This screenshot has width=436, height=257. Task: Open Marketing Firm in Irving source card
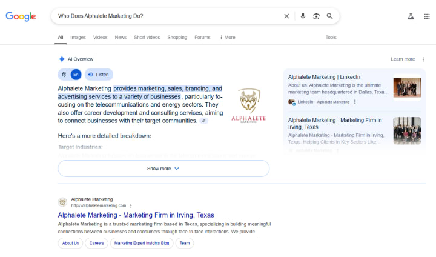[x=335, y=124]
